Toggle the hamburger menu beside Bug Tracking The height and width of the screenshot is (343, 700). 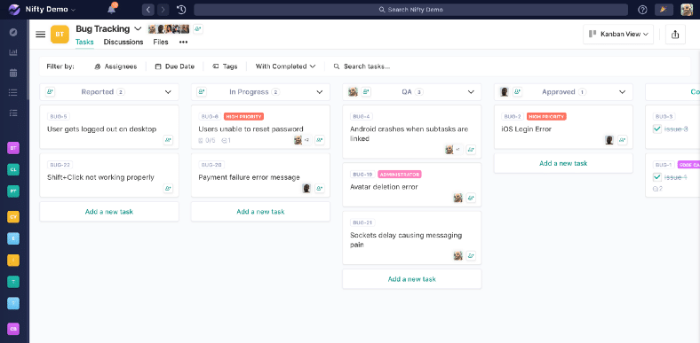point(41,35)
